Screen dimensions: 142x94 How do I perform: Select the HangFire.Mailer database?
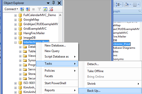(x=34, y=33)
